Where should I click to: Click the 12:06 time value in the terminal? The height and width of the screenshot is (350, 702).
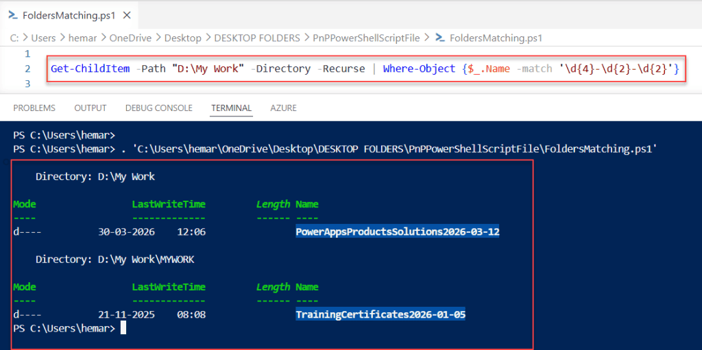[192, 232]
